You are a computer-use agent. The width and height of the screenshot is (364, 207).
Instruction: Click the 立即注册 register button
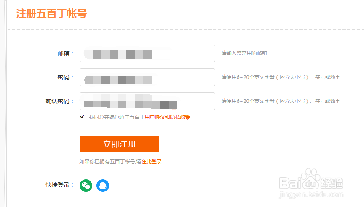pos(119,144)
